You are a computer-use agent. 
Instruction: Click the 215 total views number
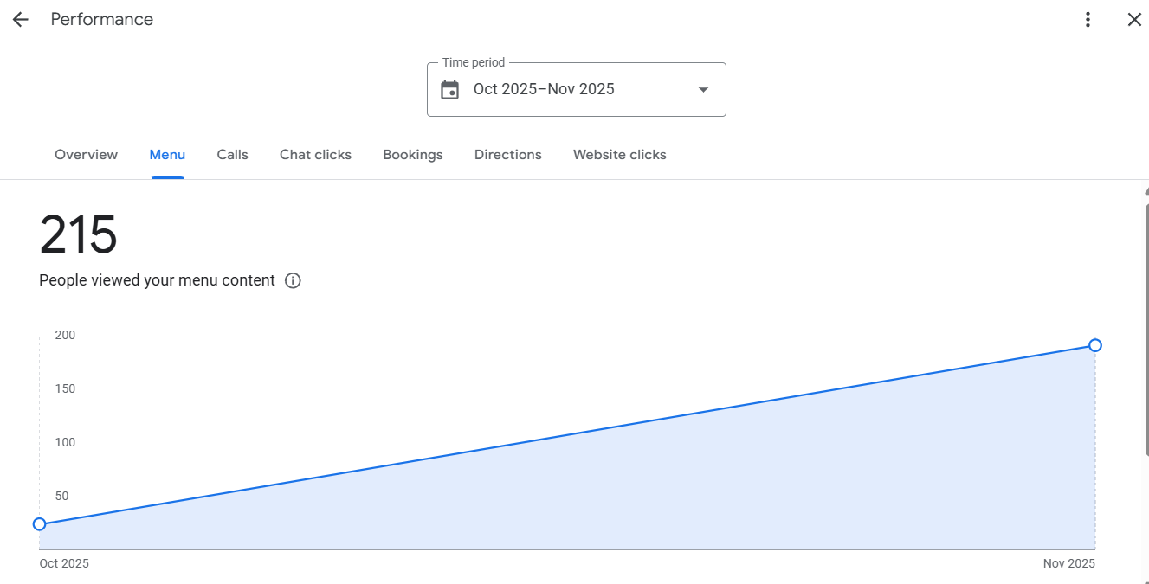(x=78, y=235)
